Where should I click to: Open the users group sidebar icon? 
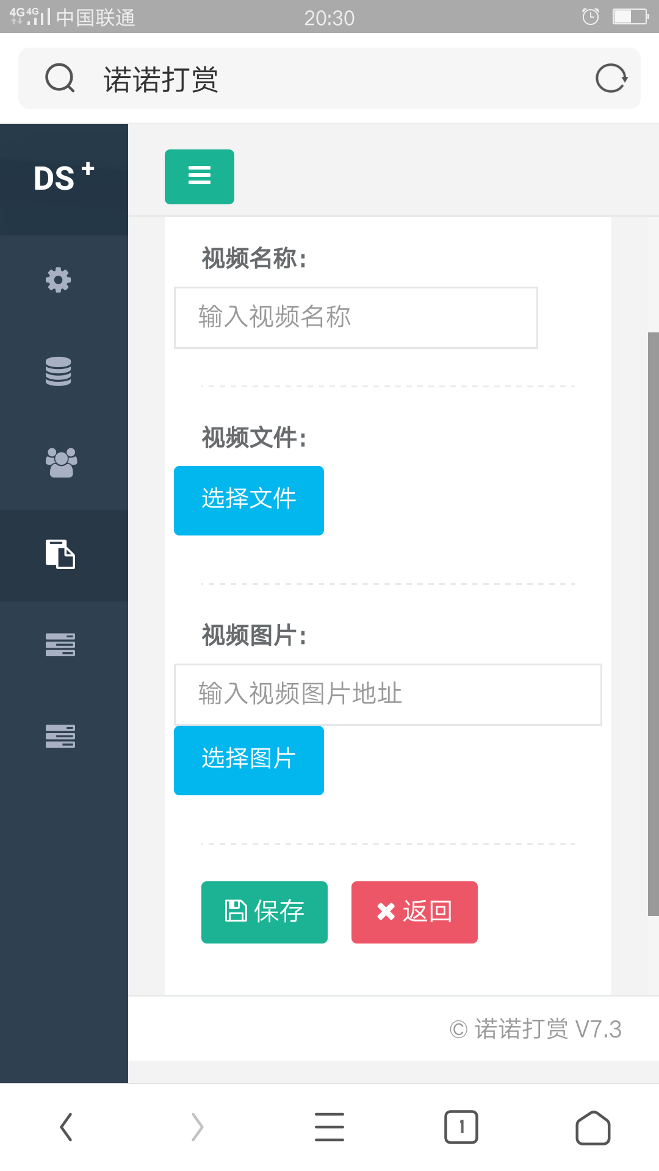(61, 463)
